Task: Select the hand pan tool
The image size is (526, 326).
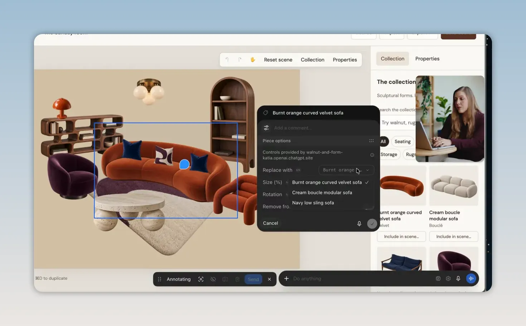Action: [253, 59]
